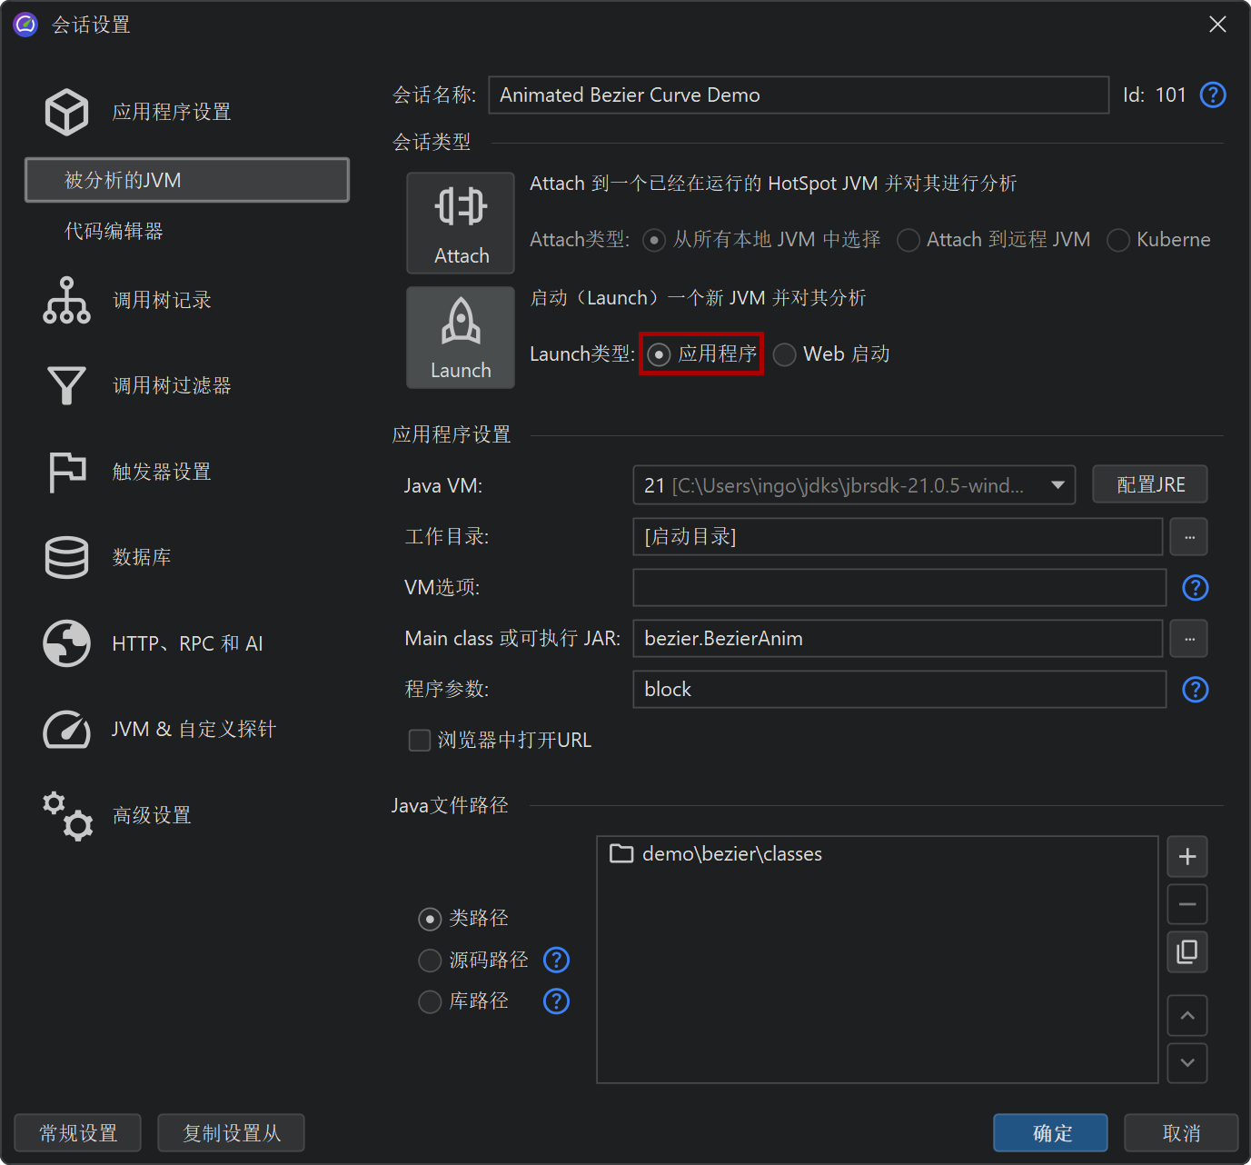Move the path entry up with the chevron
Image resolution: width=1251 pixels, height=1165 pixels.
pyautogui.click(x=1186, y=1015)
